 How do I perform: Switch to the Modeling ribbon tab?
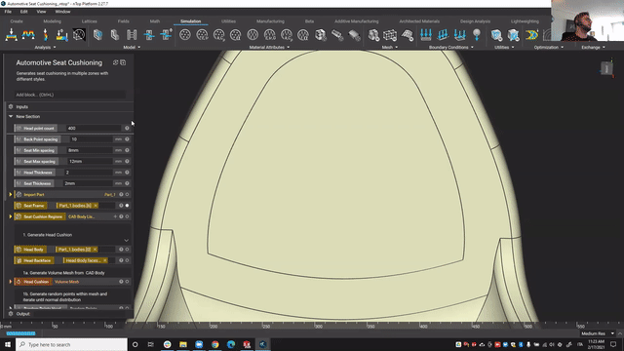52,21
